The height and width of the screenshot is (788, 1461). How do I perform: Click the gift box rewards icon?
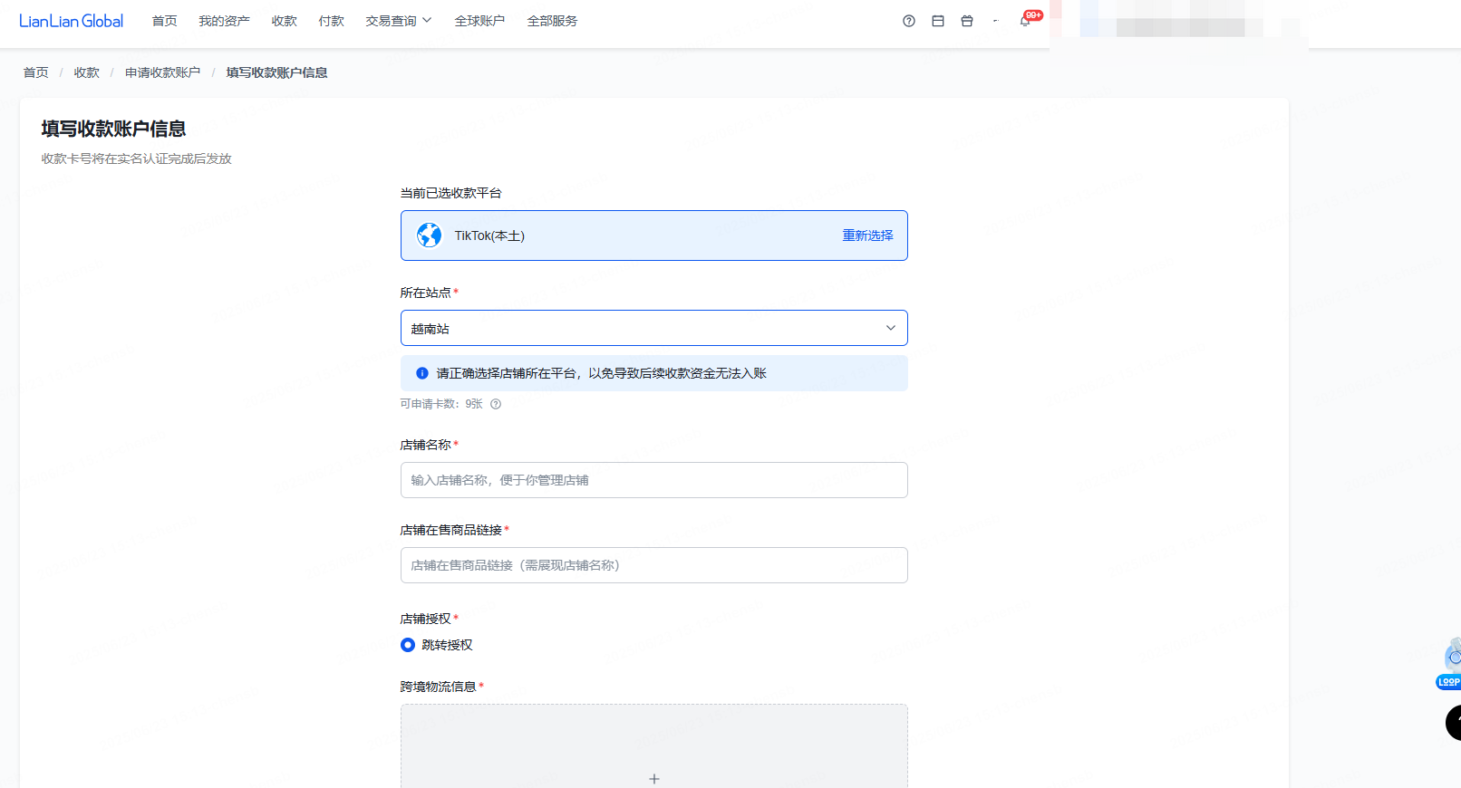pos(967,21)
